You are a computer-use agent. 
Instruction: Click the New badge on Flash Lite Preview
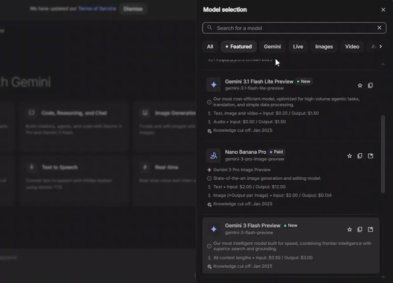click(x=304, y=82)
